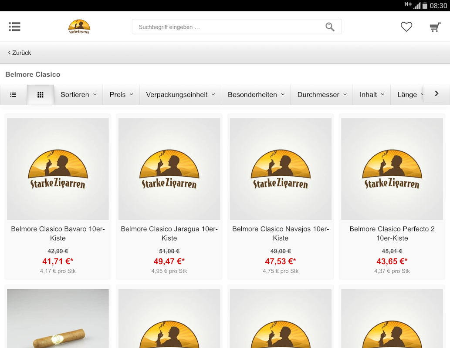Expand the Verpackungseinheit filter

coord(180,94)
